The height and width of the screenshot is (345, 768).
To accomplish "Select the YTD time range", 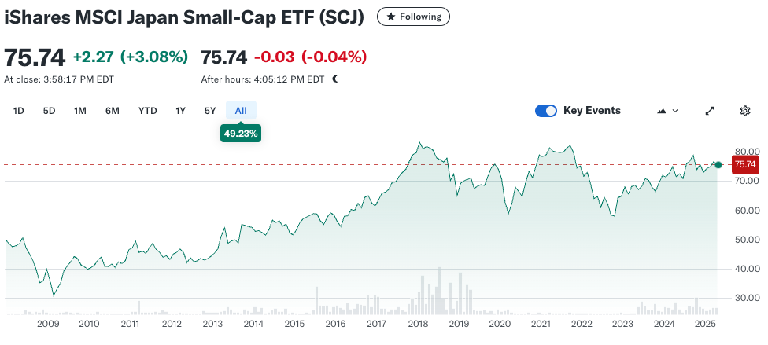I will tap(148, 111).
